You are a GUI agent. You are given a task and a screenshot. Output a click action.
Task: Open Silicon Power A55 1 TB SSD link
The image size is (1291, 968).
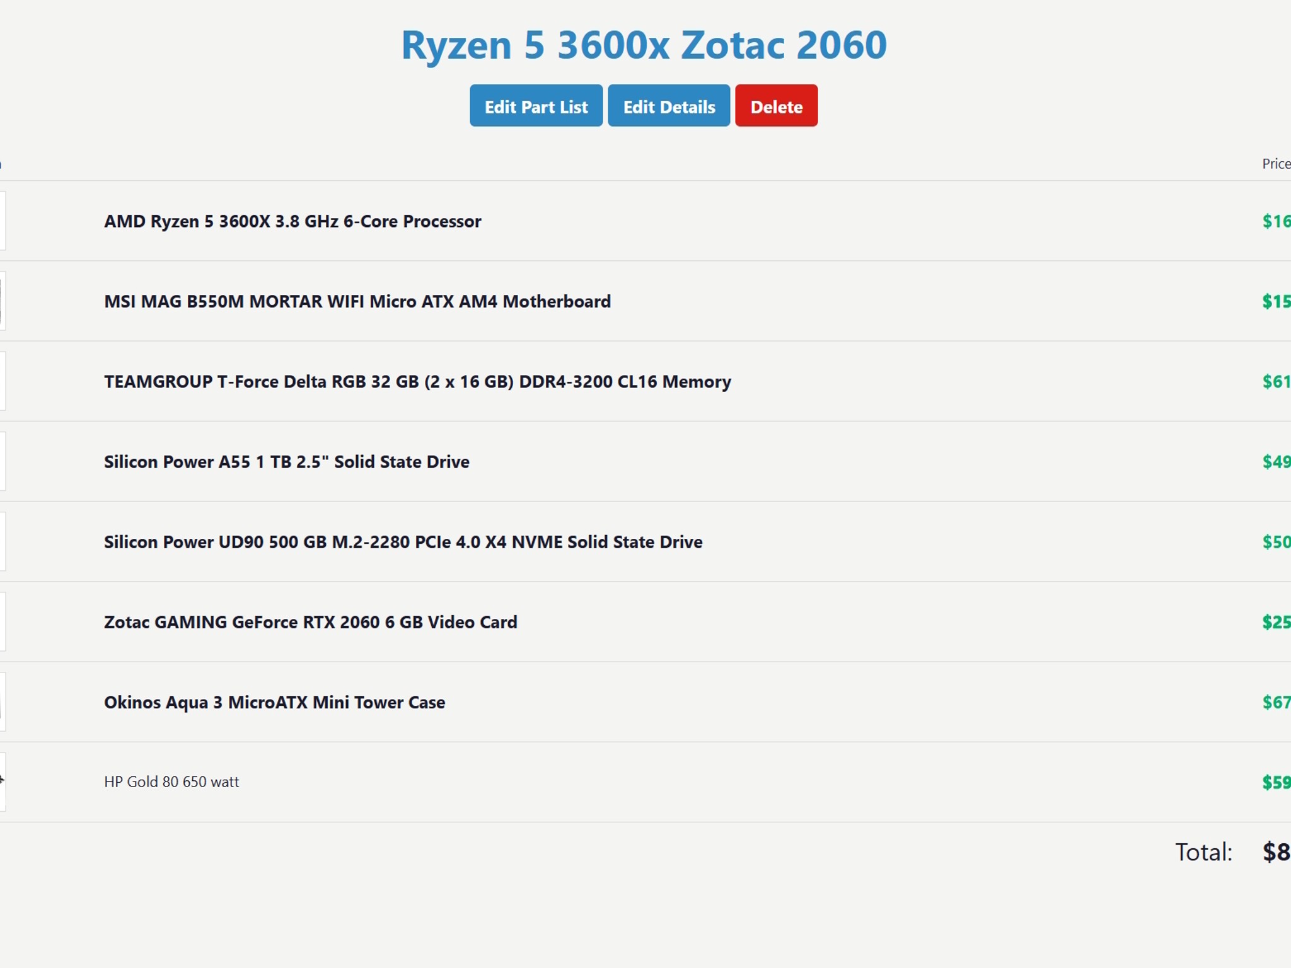pos(287,461)
